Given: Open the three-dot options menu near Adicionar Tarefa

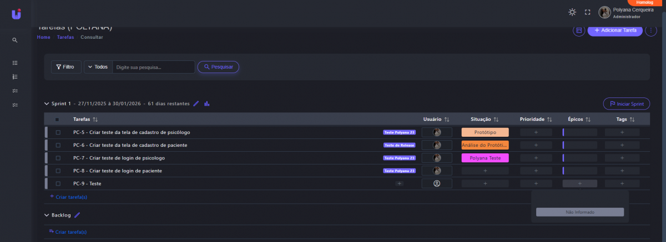Looking at the screenshot, I should 651,30.
